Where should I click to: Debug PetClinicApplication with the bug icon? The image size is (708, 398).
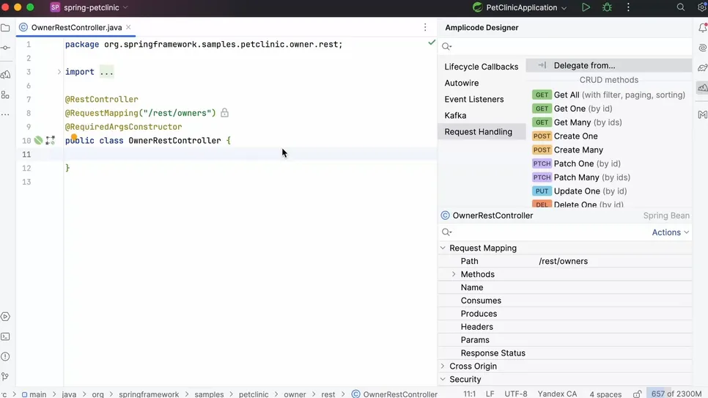tap(608, 7)
